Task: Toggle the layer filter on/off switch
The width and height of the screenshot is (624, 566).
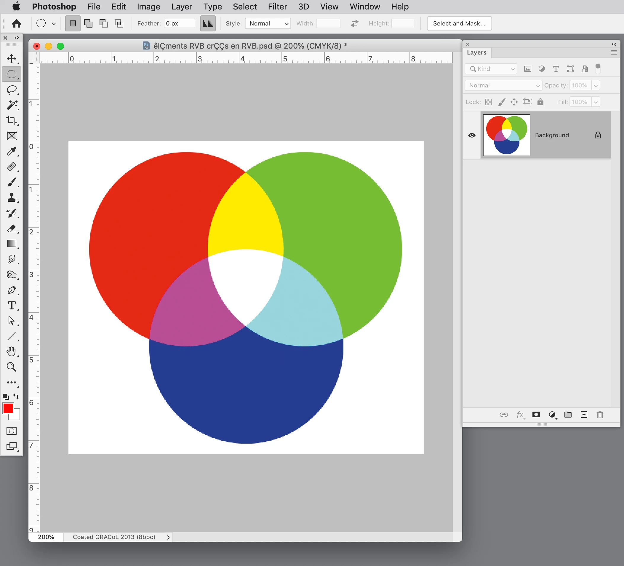Action: click(598, 68)
